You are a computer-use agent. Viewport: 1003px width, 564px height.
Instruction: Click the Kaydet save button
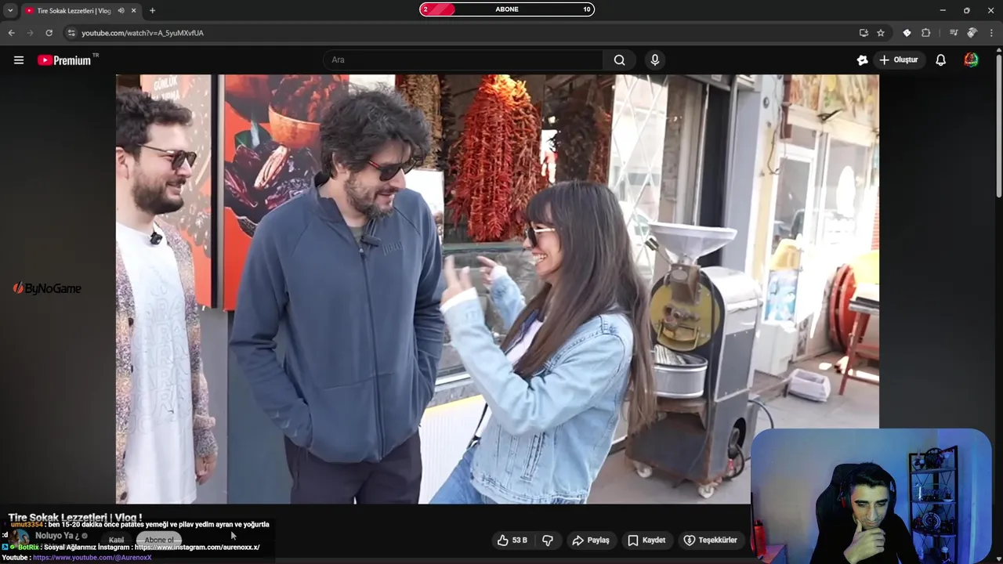tap(647, 540)
